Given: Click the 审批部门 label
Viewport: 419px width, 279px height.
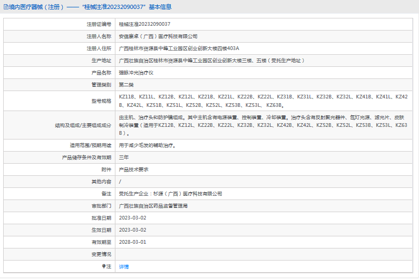Looking at the screenshot, I should (101, 206).
